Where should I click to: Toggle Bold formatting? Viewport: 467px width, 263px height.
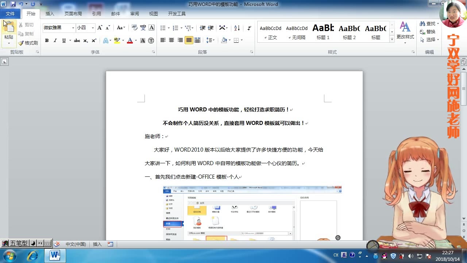47,41
